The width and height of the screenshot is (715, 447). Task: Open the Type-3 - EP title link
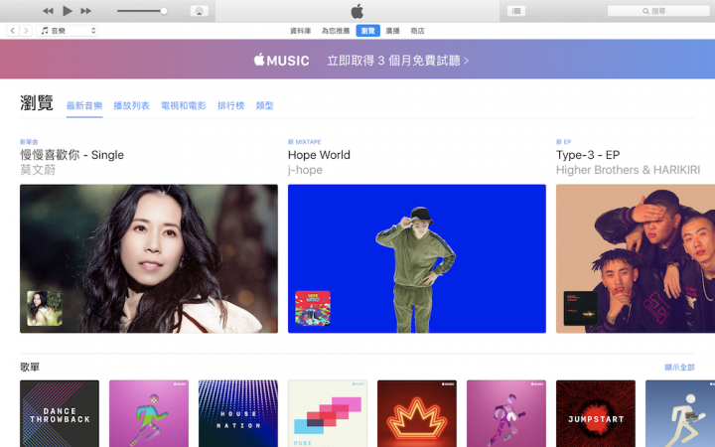588,155
